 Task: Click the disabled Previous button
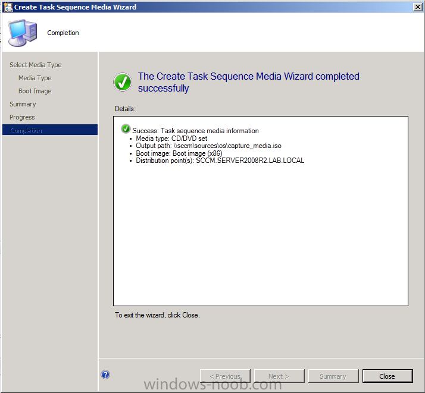[x=225, y=376]
